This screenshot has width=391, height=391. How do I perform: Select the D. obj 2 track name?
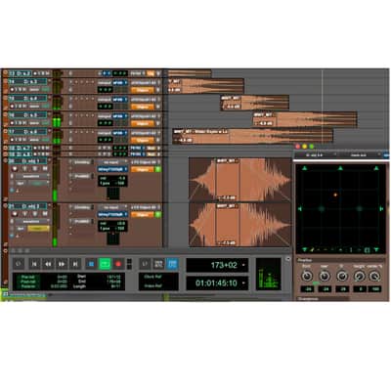(x=28, y=206)
